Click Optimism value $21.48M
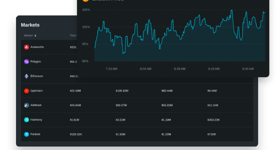The width and height of the screenshot is (279, 150). [75, 91]
